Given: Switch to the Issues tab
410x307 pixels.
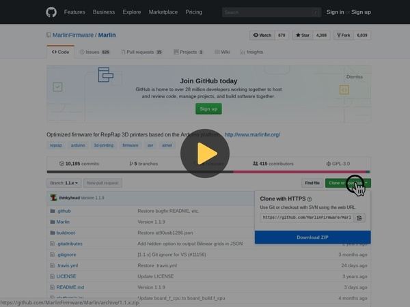Looking at the screenshot, I should click(95, 52).
